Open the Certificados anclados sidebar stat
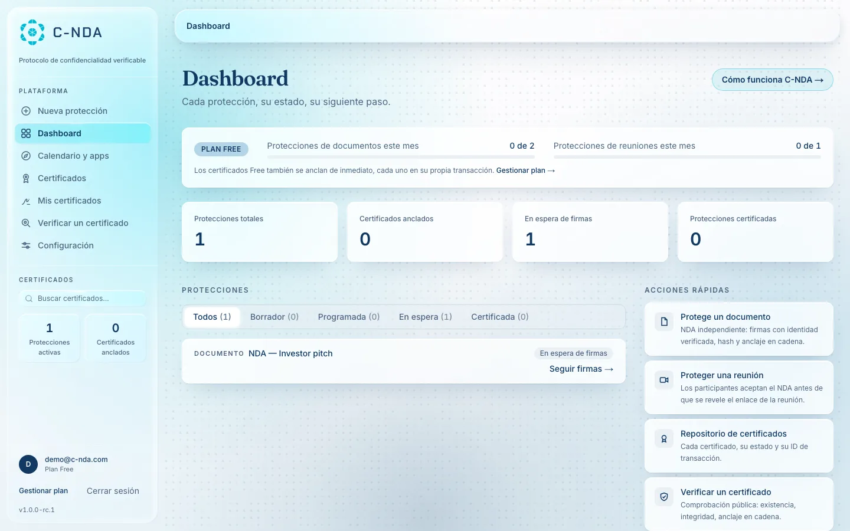Viewport: 850px width, 531px height. (116, 338)
